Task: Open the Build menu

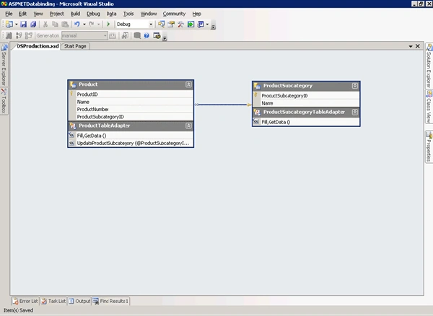Action: pyautogui.click(x=75, y=14)
